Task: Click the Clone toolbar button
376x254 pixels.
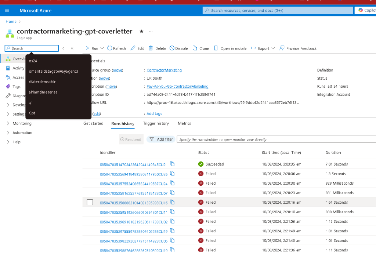Action: 201,48
